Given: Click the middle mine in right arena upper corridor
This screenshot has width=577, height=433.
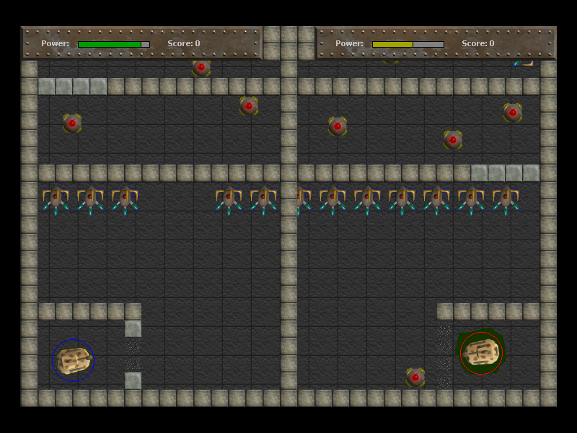Looking at the screenshot, I should click(453, 140).
